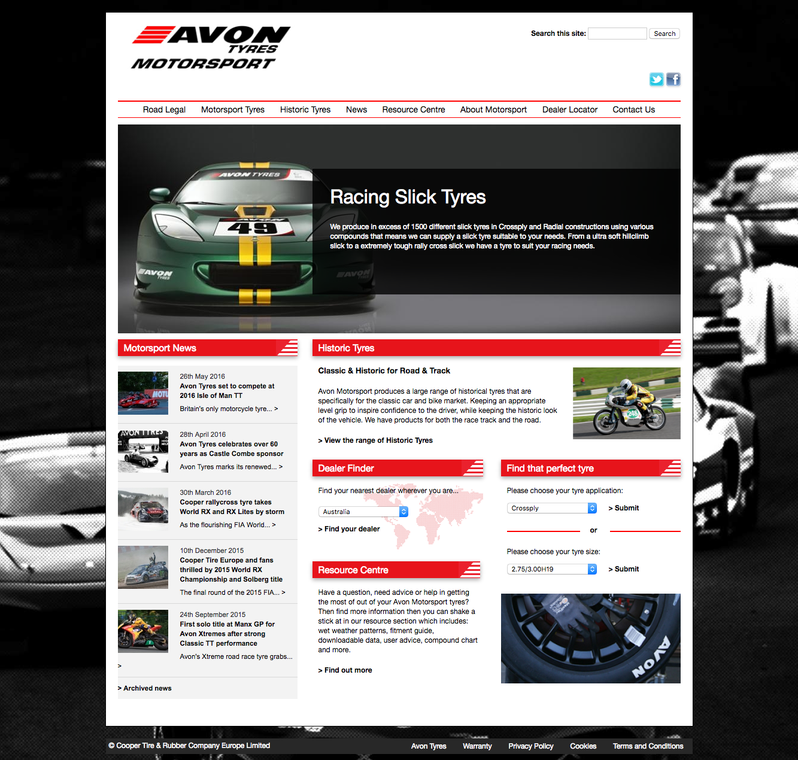The image size is (798, 760).
Task: Click the historic motorcycle racer image
Action: coord(626,403)
